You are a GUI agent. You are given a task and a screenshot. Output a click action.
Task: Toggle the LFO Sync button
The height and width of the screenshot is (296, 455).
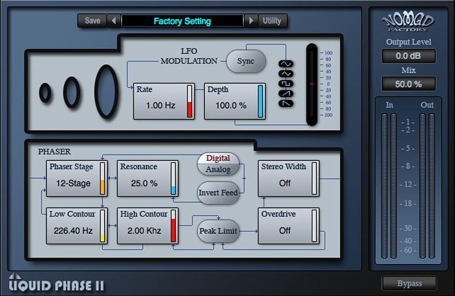click(246, 61)
